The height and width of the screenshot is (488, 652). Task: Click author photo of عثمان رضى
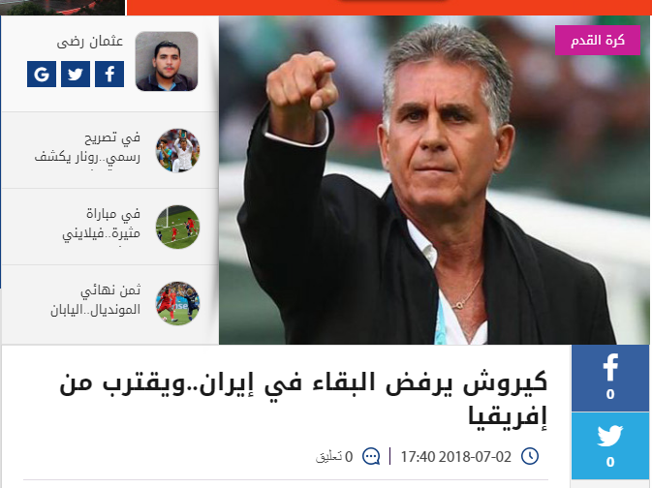pos(167,61)
